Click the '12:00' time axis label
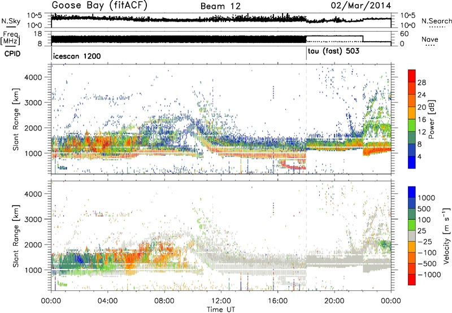 click(221, 301)
